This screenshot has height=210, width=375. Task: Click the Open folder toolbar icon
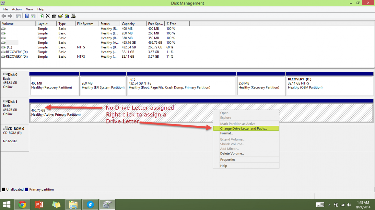coord(60,16)
